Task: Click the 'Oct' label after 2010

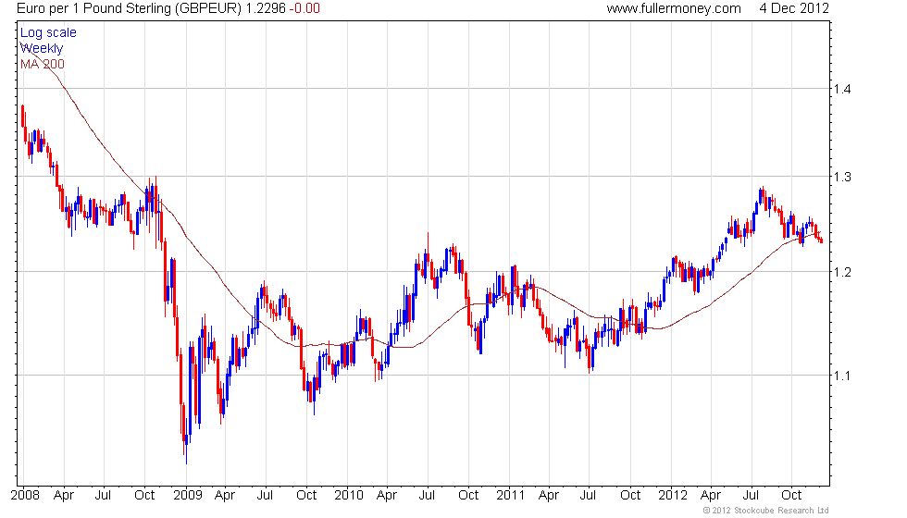Action: tap(468, 496)
